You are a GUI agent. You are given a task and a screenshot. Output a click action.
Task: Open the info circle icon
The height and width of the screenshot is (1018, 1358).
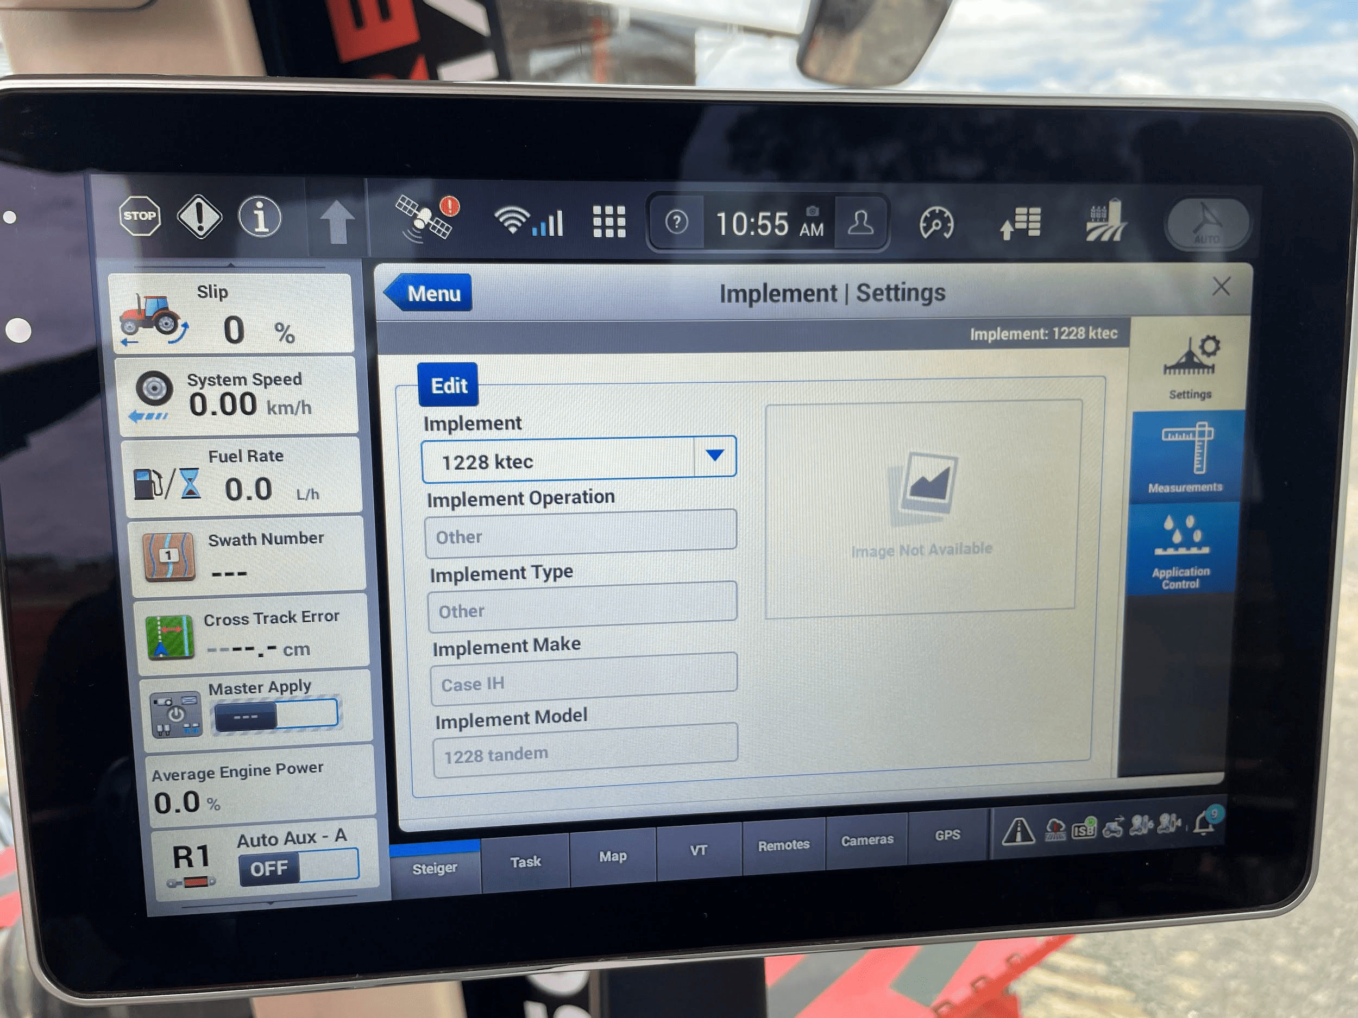(260, 217)
